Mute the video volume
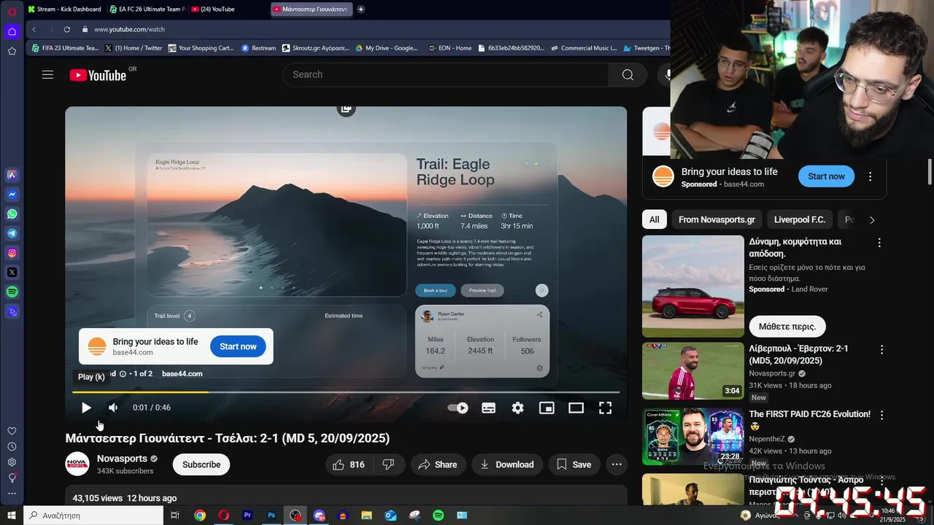Image resolution: width=934 pixels, height=525 pixels. 113,408
